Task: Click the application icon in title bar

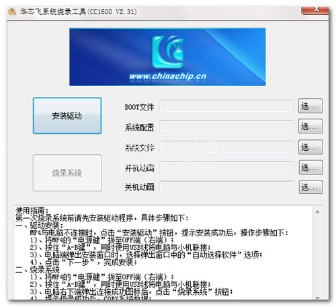Action: [x=12, y=11]
